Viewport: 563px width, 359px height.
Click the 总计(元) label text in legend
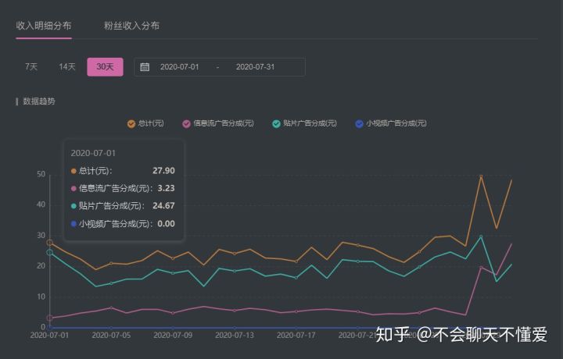click(151, 123)
